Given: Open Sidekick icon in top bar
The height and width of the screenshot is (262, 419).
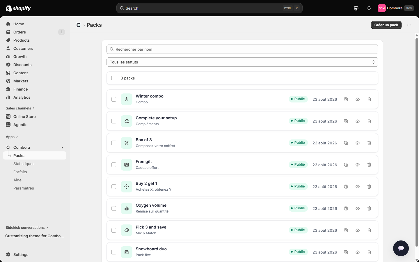Looking at the screenshot, I should [x=356, y=8].
